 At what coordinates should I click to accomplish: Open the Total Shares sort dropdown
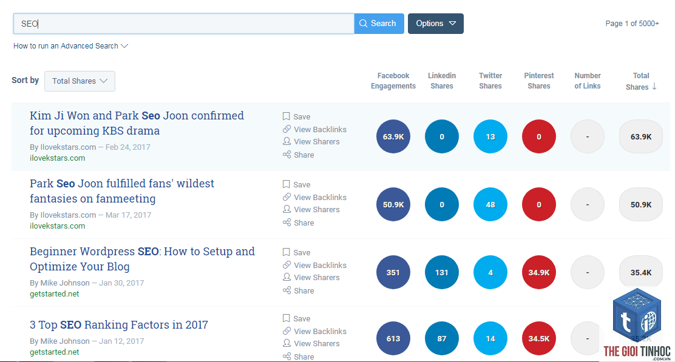point(80,81)
